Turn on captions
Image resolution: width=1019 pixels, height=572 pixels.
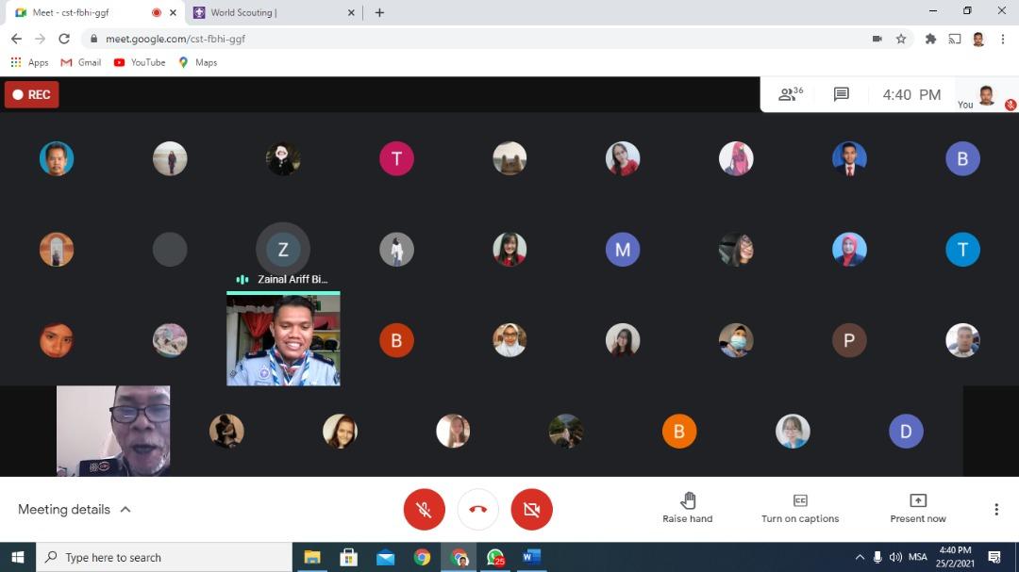799,500
